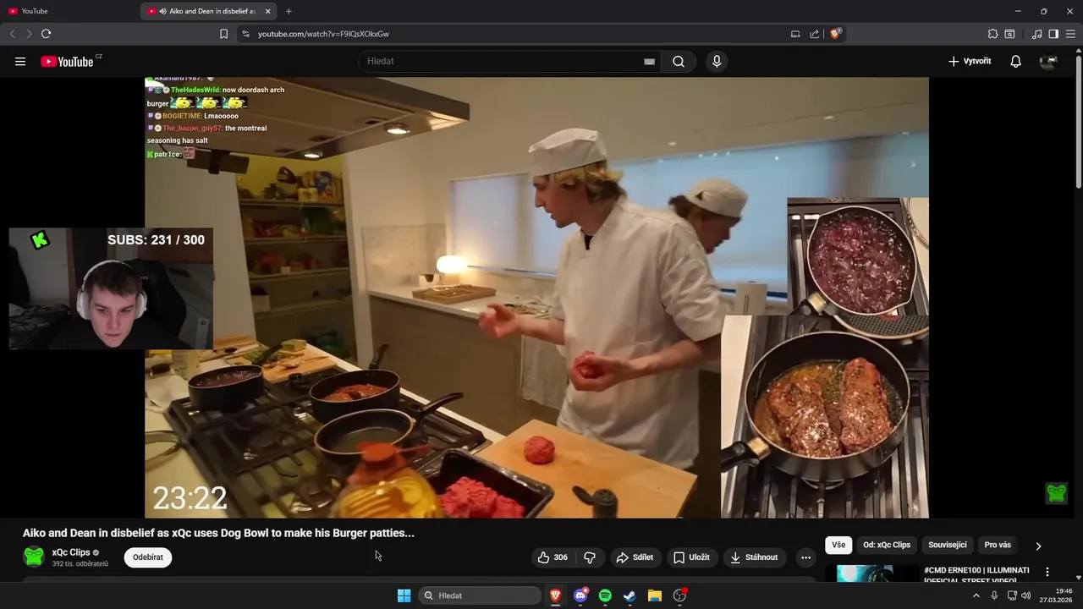The height and width of the screenshot is (609, 1083).
Task: Download the video with Stáhnout
Action: 754,557
